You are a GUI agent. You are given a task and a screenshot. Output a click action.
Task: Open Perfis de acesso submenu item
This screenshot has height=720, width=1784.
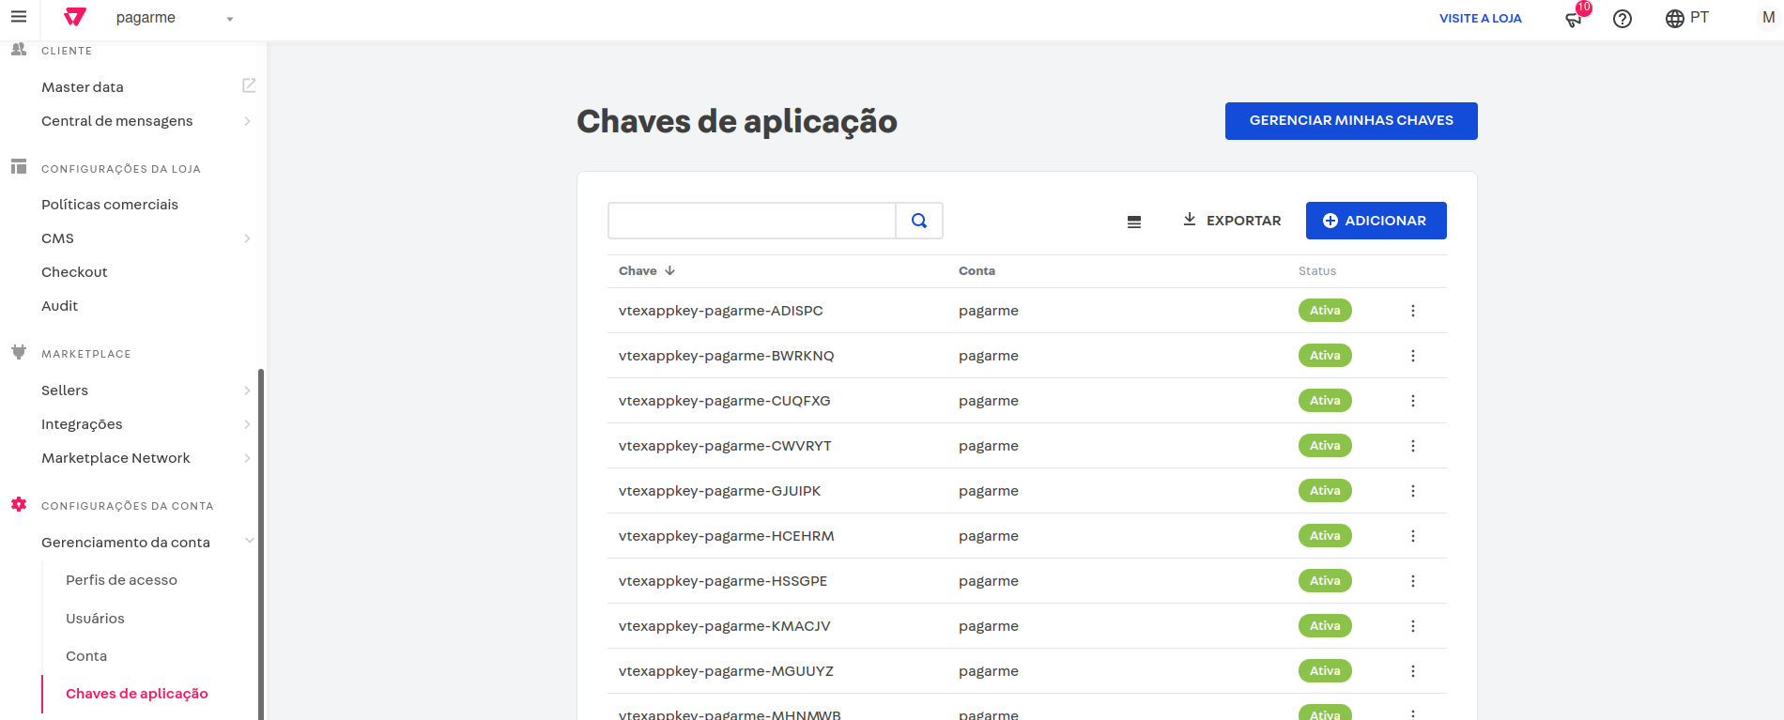[121, 580]
